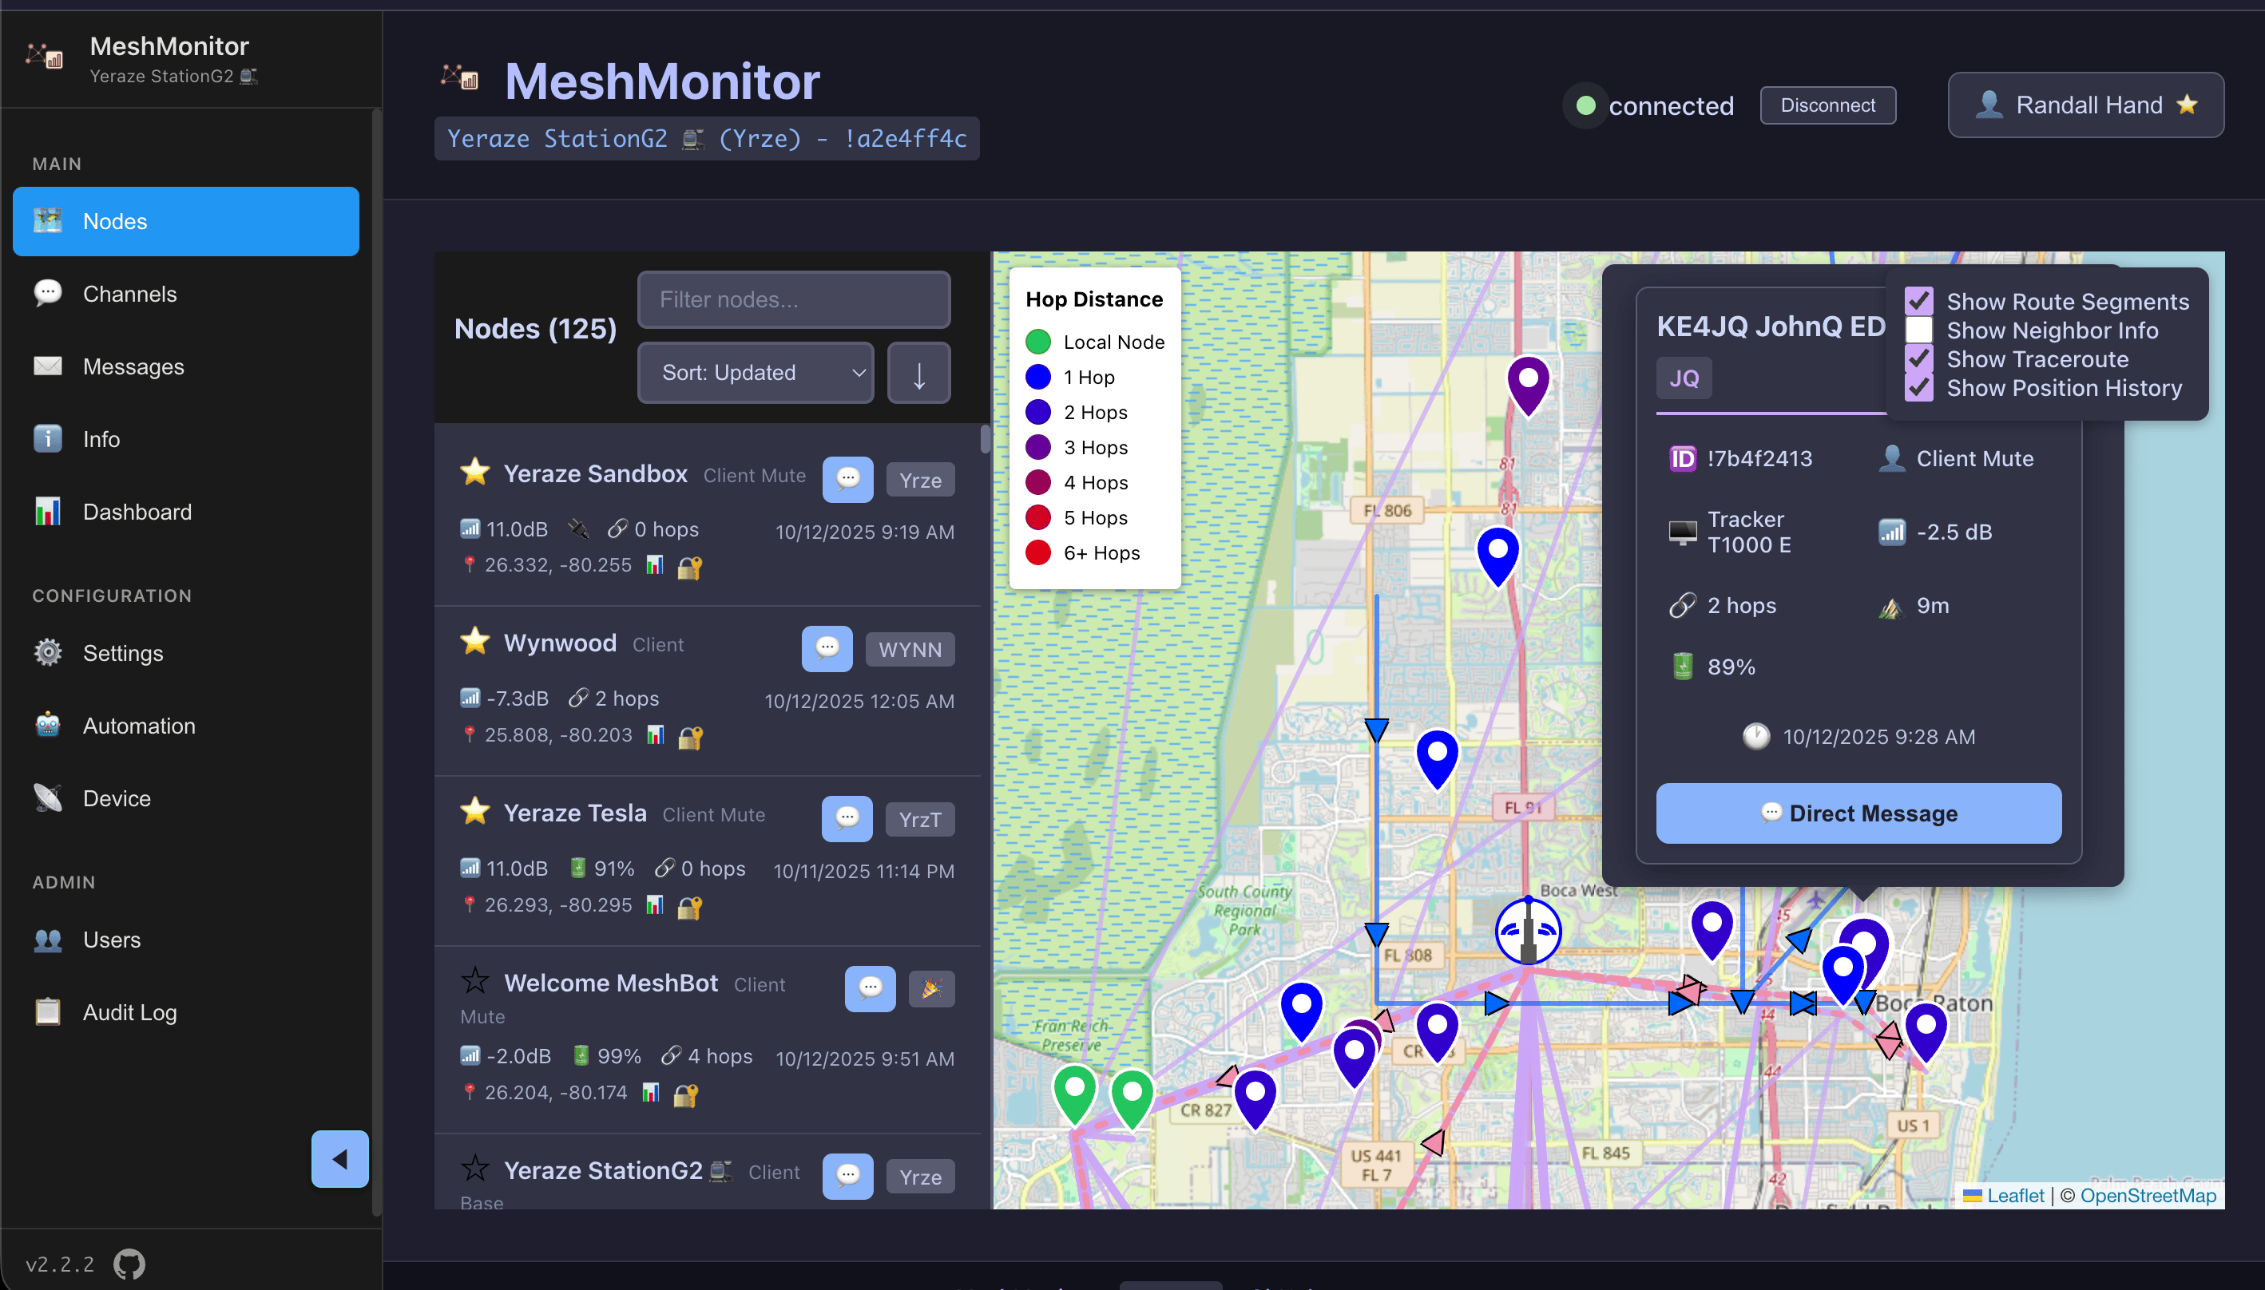2265x1290 pixels.
Task: Open the Sort: Updated dropdown
Action: (754, 372)
